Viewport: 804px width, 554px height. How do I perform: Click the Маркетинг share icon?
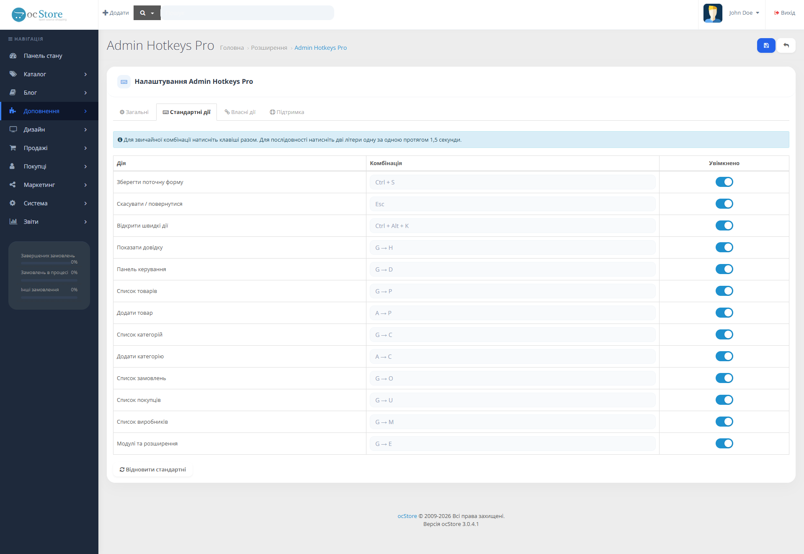pos(13,185)
